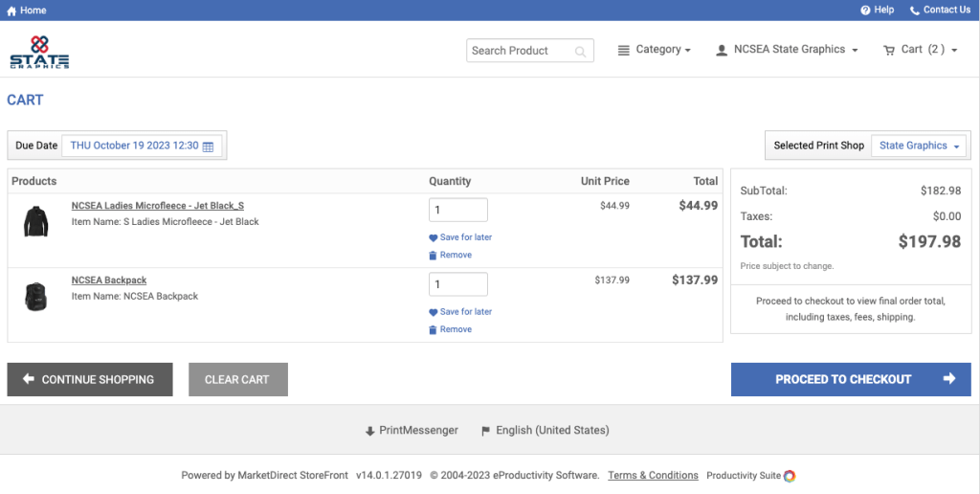Screen dimensions: 980x494
Task: Expand the Cart (2) dropdown
Action: 920,50
